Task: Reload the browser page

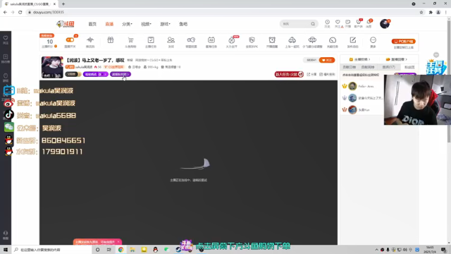Action: point(20,13)
